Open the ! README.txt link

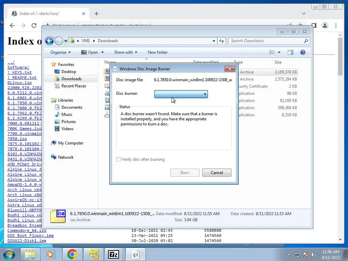click(x=22, y=77)
